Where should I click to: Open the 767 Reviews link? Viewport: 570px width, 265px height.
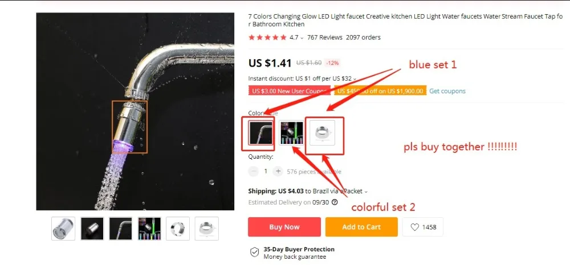325,38
